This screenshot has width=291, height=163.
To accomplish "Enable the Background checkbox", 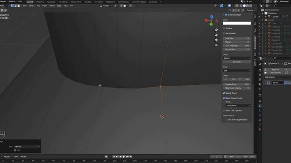I will click(224, 33).
